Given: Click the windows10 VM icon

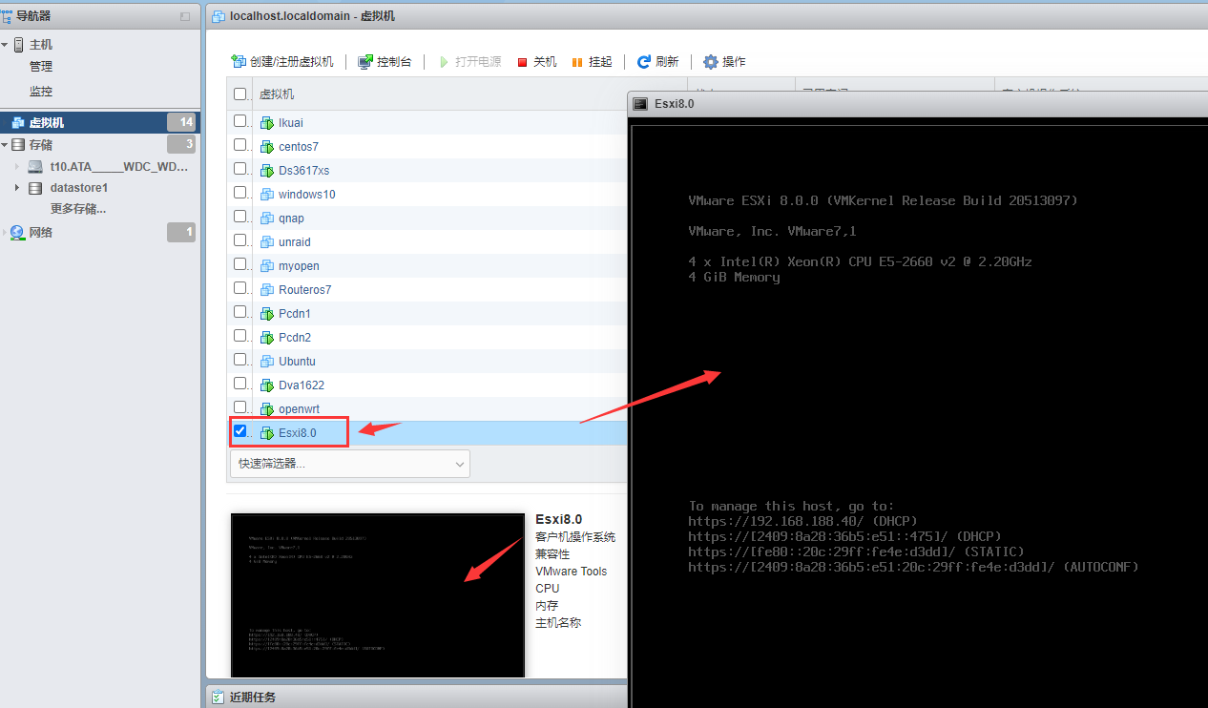Looking at the screenshot, I should click(x=267, y=194).
